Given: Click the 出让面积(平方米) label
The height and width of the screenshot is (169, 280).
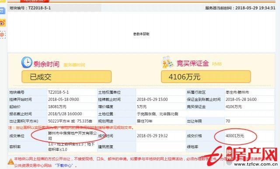Looking at the screenshot, I should (x=24, y=121).
